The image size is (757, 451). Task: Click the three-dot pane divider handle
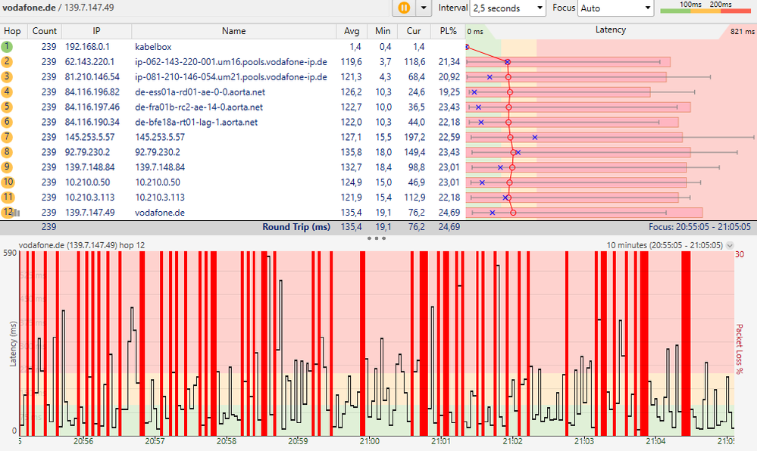point(376,238)
